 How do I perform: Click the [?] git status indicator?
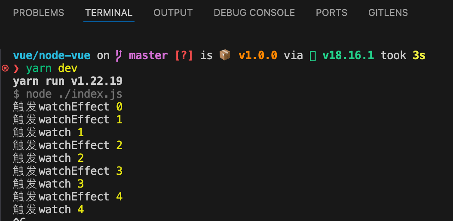click(184, 55)
